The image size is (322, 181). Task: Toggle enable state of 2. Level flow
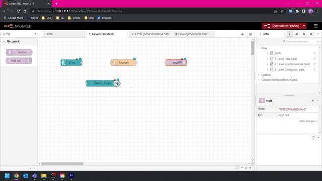click(x=314, y=64)
